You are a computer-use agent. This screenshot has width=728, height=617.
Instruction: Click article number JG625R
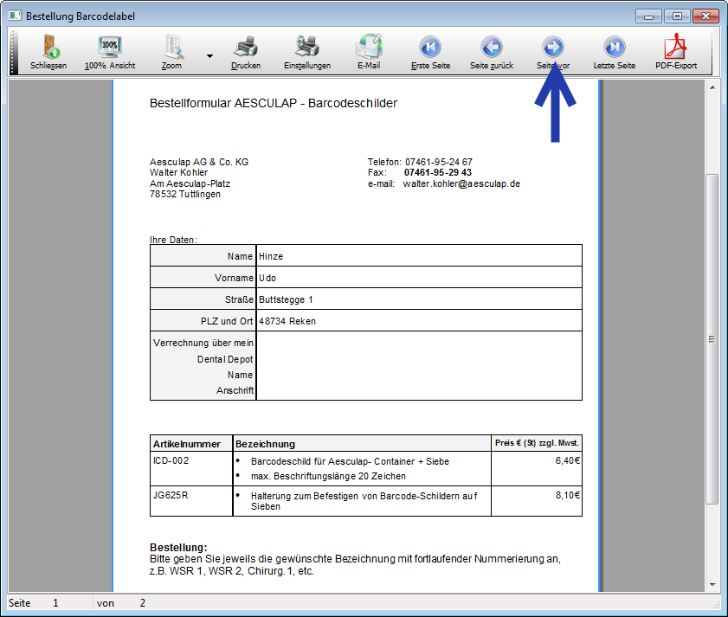pos(171,495)
